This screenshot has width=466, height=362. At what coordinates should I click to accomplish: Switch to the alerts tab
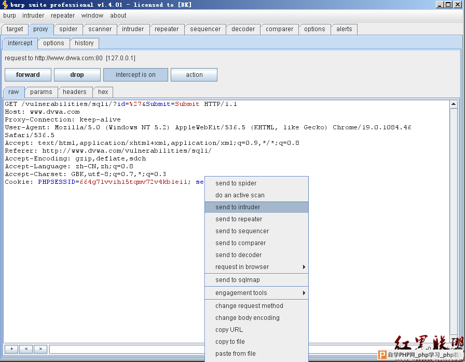point(344,29)
